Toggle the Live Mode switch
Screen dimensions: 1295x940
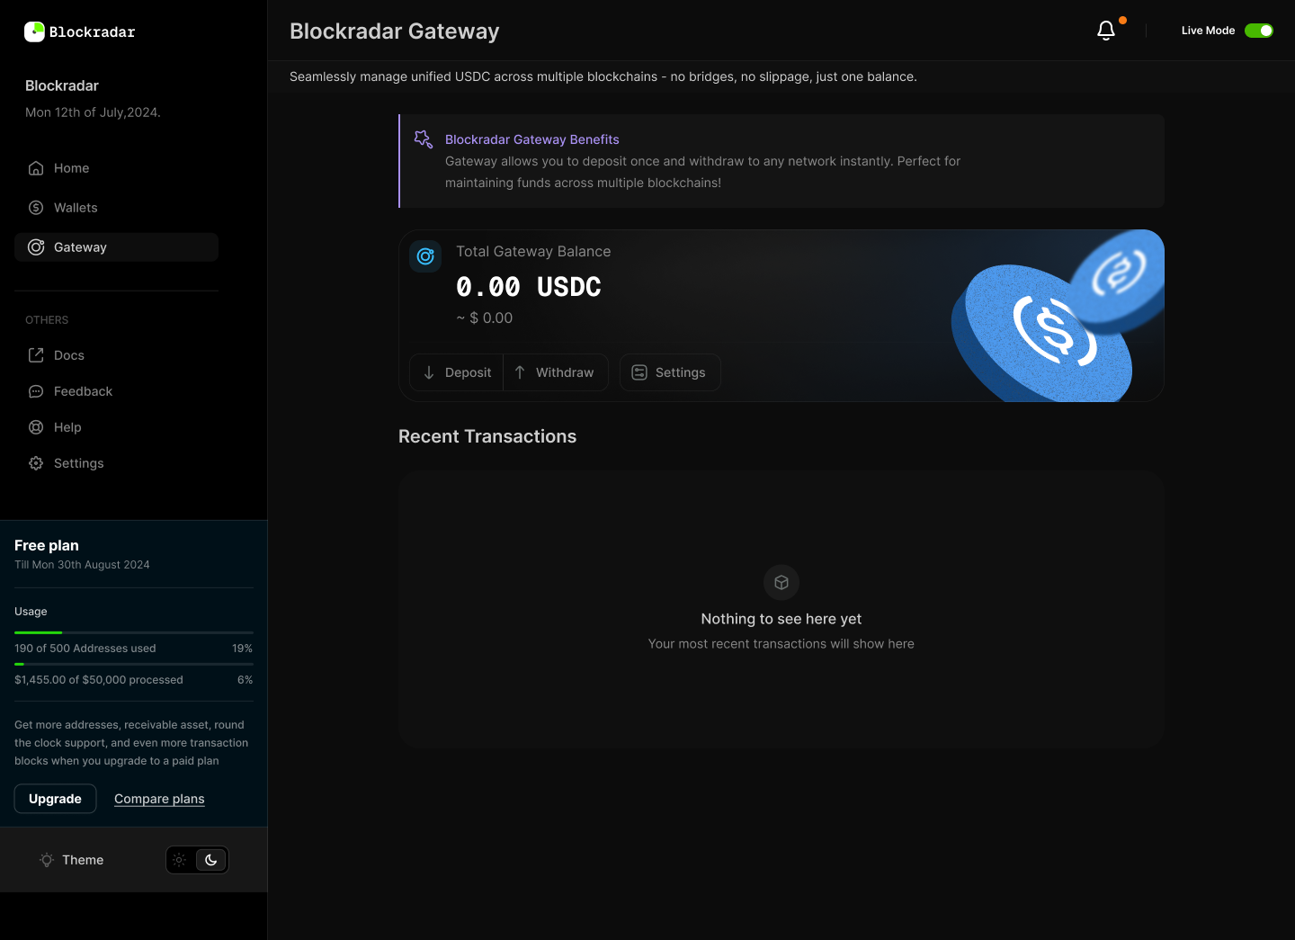[x=1259, y=31]
